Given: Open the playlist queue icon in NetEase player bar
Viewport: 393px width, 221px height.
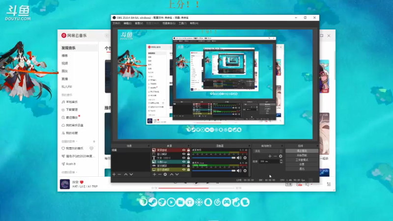Looking at the screenshot, I should click(329, 185).
